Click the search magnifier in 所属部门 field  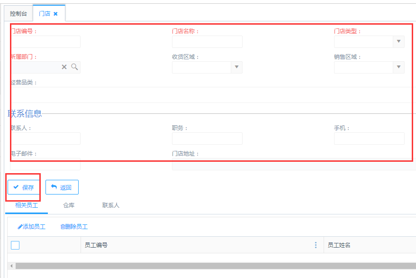[x=74, y=67]
